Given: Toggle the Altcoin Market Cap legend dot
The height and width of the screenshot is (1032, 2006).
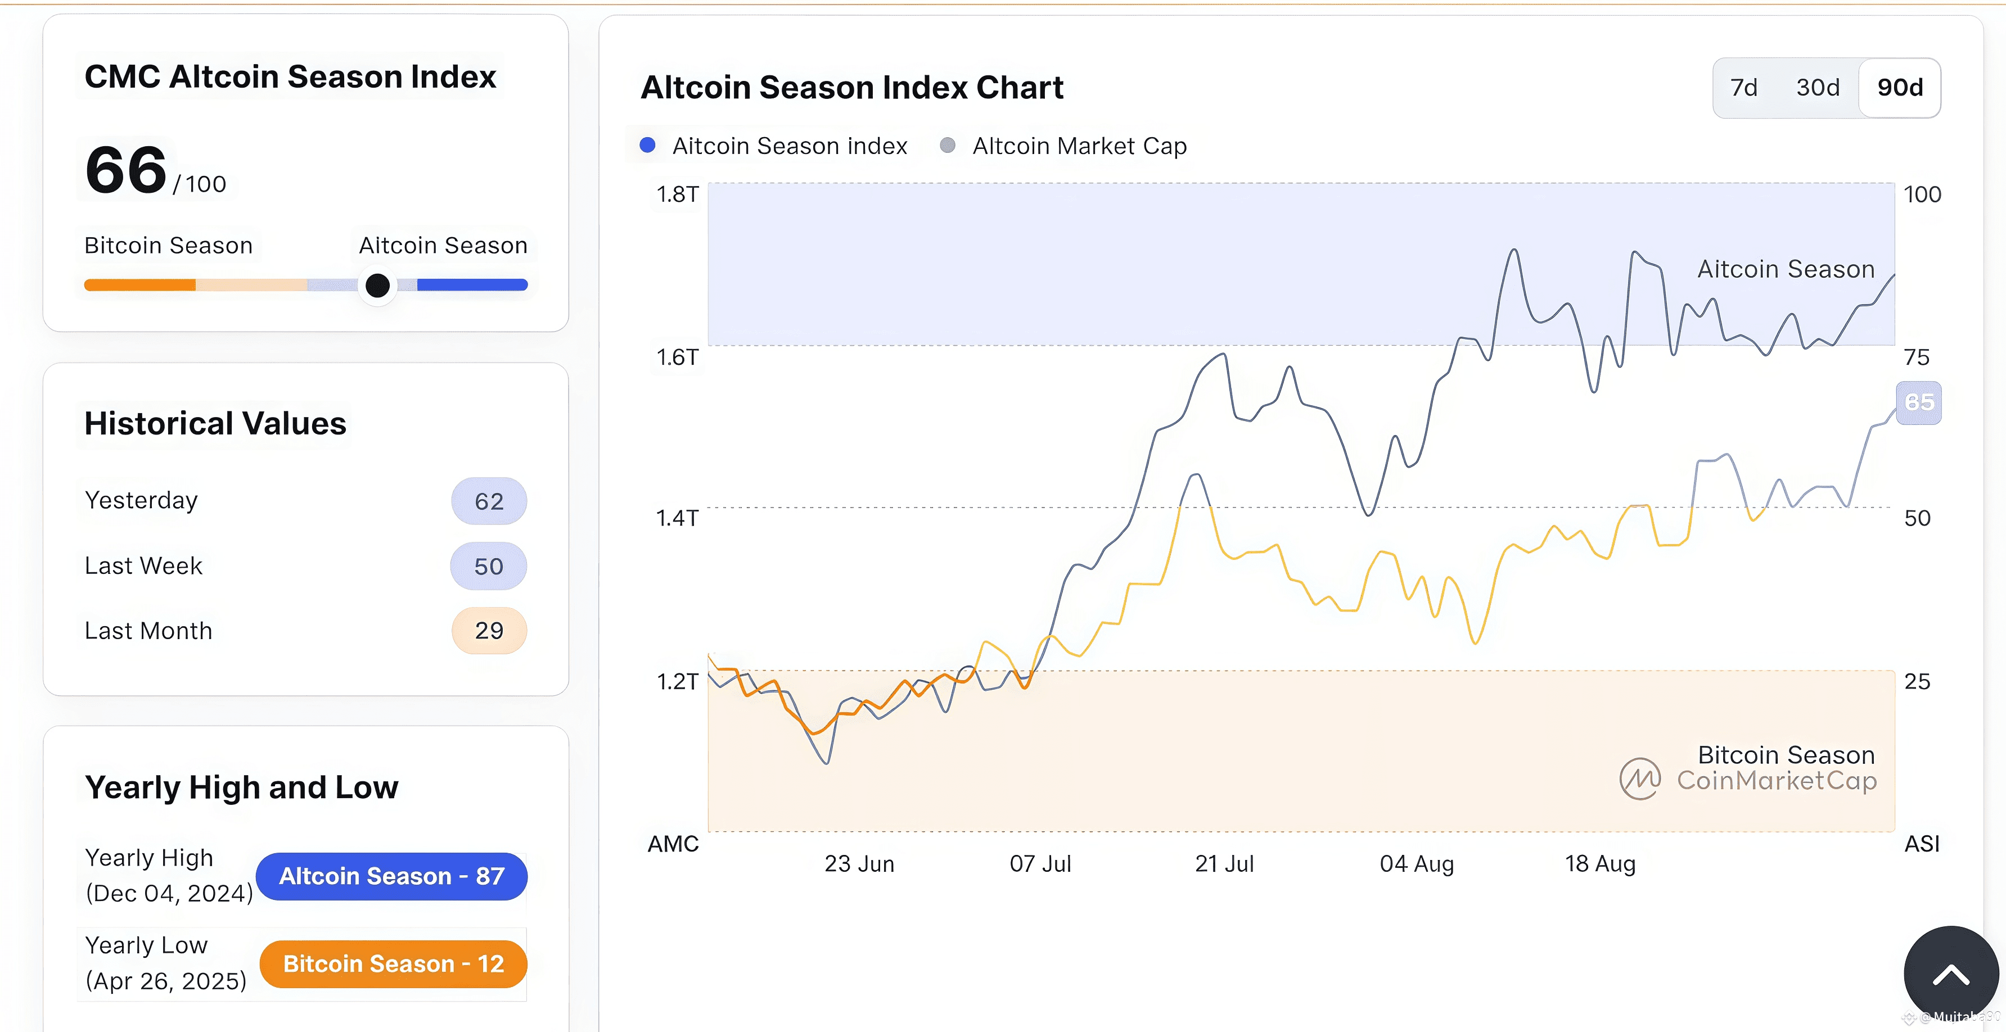Looking at the screenshot, I should [x=948, y=146].
